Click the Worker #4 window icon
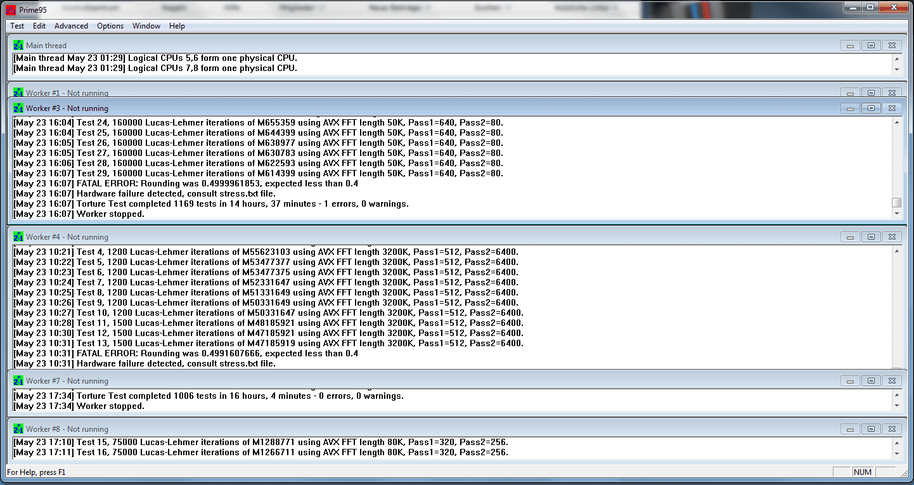The height and width of the screenshot is (485, 914). 18,237
